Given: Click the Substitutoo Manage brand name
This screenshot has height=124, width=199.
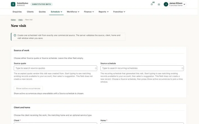Looking at the screenshot, I should tap(22, 4).
